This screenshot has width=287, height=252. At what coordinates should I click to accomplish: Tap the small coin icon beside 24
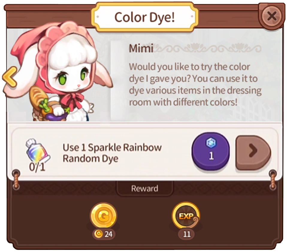click(99, 234)
